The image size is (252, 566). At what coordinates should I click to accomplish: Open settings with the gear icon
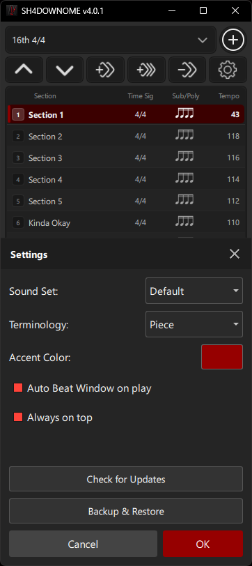point(228,70)
